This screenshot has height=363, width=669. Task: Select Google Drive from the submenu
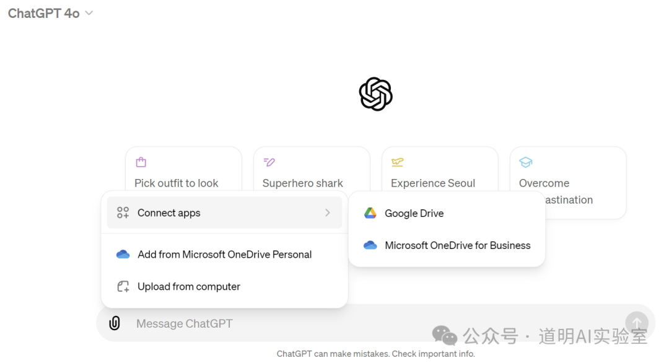pyautogui.click(x=414, y=213)
